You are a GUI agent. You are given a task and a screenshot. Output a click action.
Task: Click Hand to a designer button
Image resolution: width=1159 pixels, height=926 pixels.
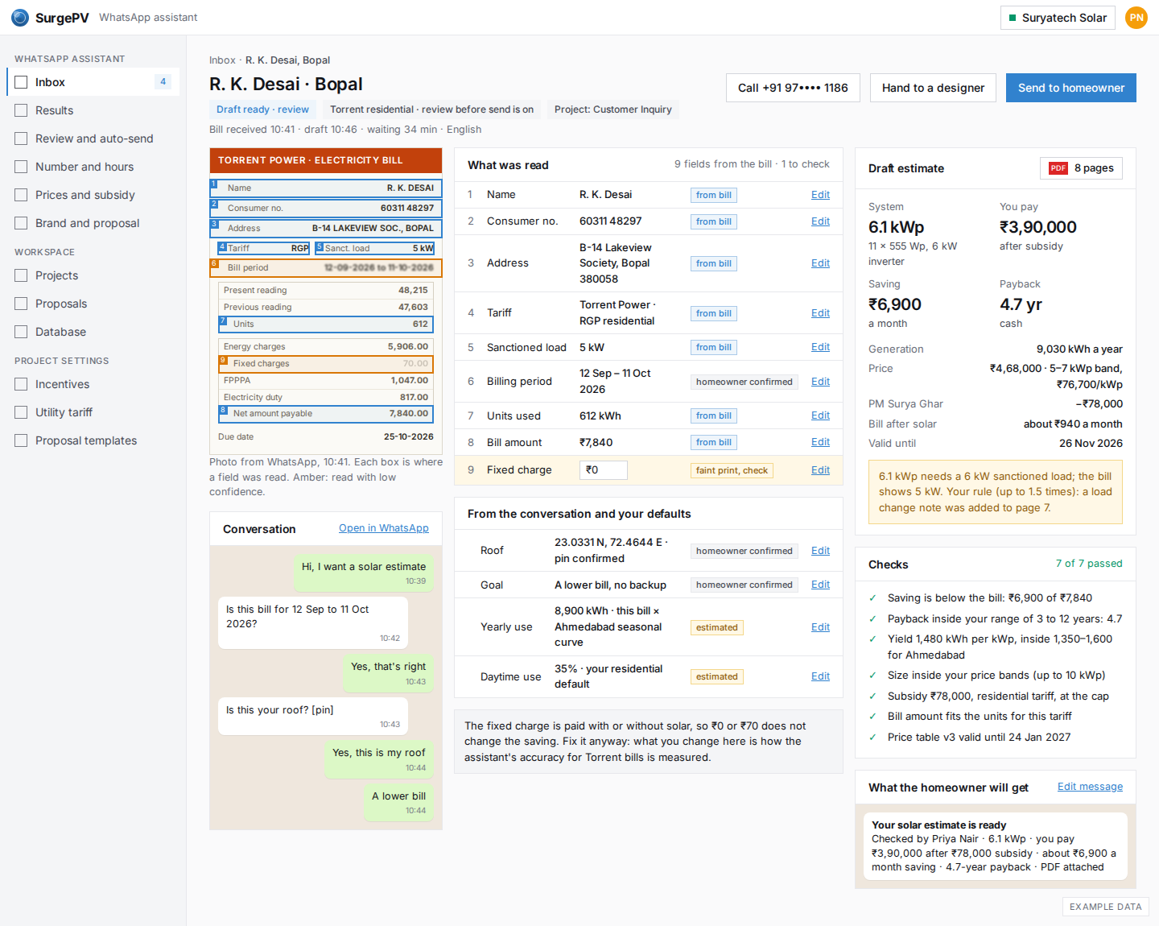pos(933,88)
